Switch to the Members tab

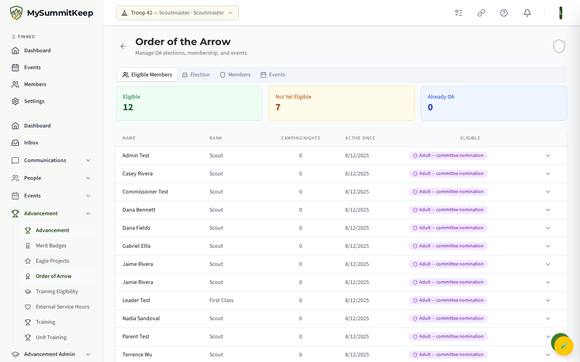(x=235, y=75)
